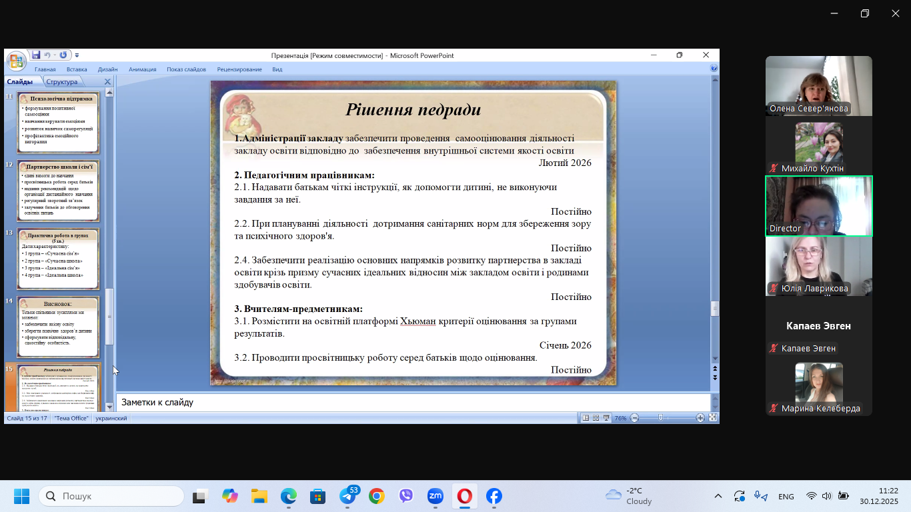Viewport: 911px width, 512px height.
Task: Switch to Slide Sorter view
Action: pyautogui.click(x=596, y=418)
